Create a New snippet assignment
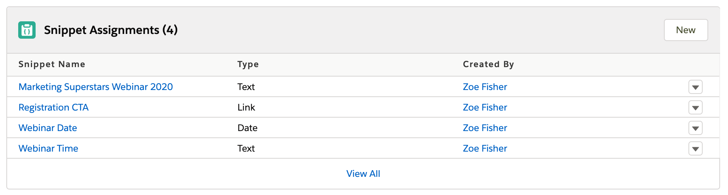The image size is (728, 195). [686, 30]
